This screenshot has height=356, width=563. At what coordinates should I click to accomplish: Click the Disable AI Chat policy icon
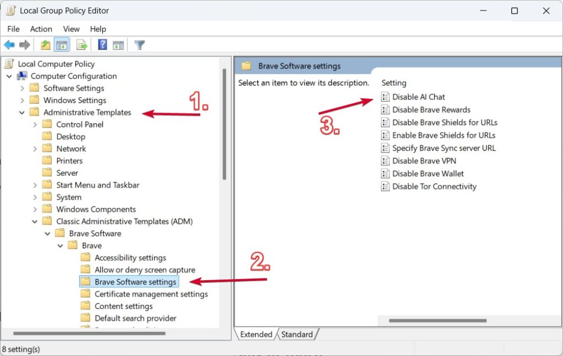(x=385, y=97)
